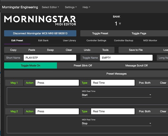Clear message Msg 2

[163, 111]
